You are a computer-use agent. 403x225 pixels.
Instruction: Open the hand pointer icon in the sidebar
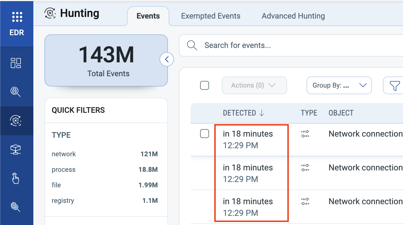[16, 178]
